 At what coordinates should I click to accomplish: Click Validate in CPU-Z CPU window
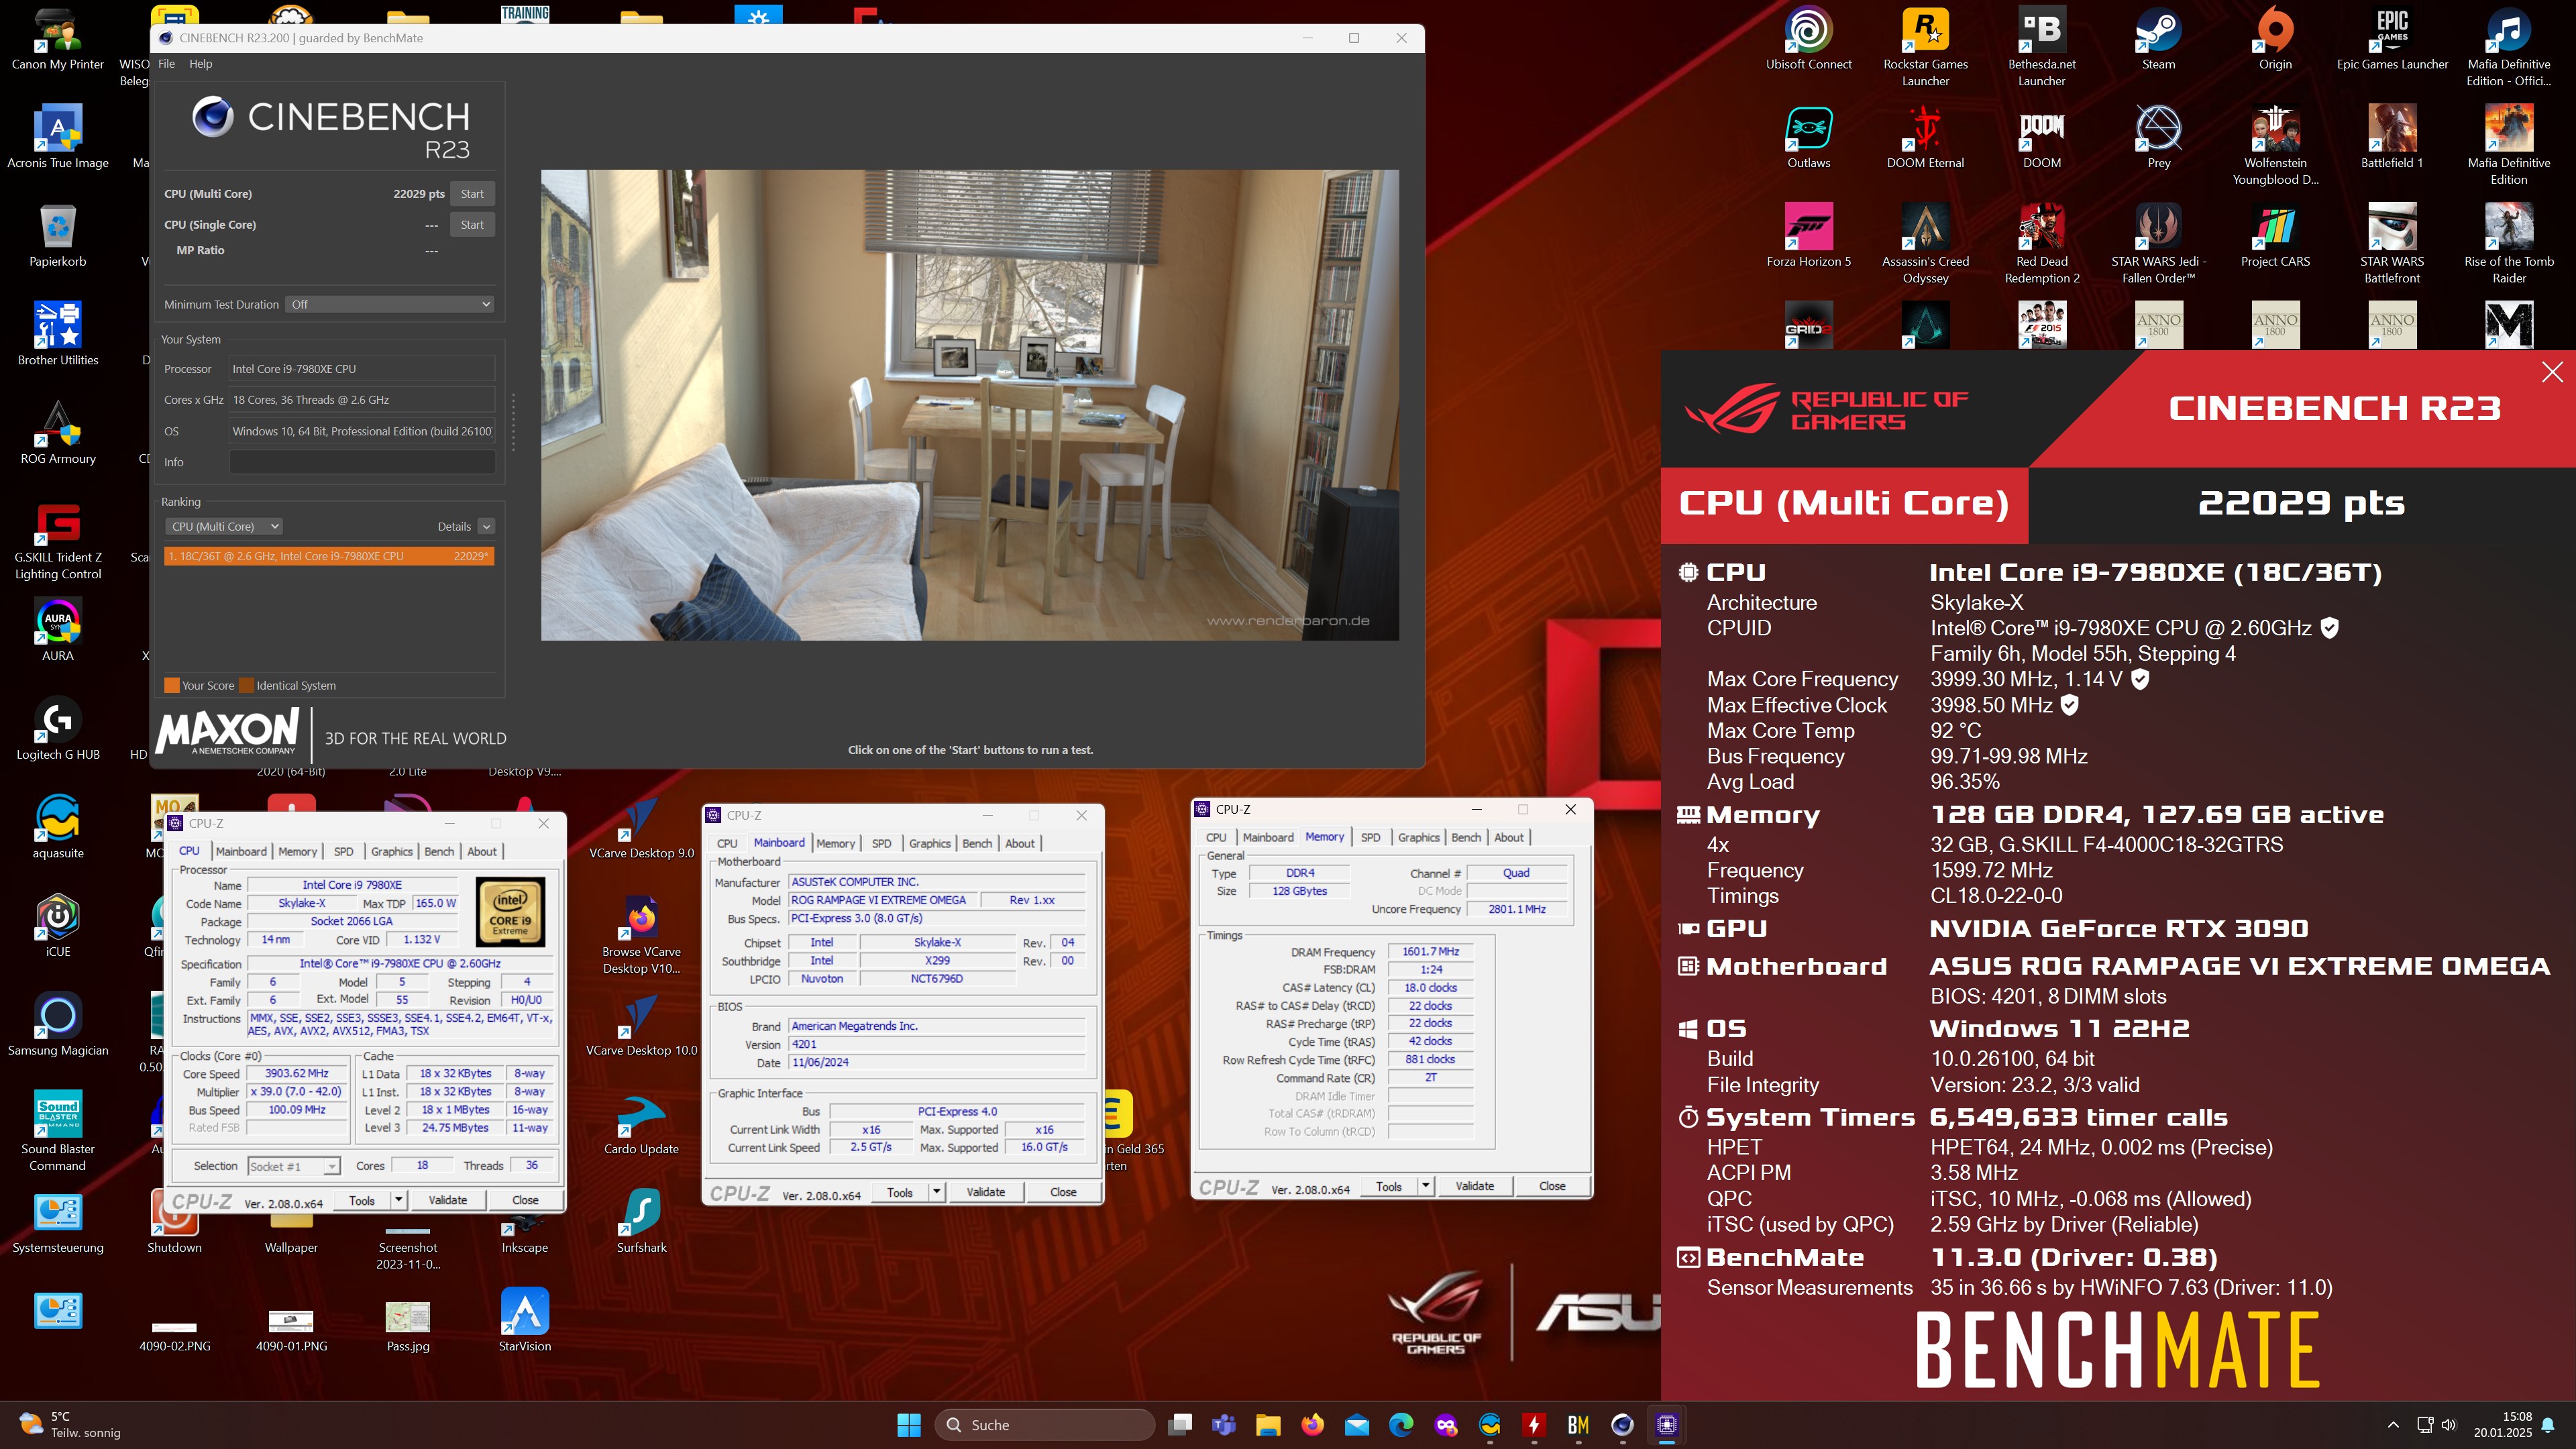[447, 1200]
